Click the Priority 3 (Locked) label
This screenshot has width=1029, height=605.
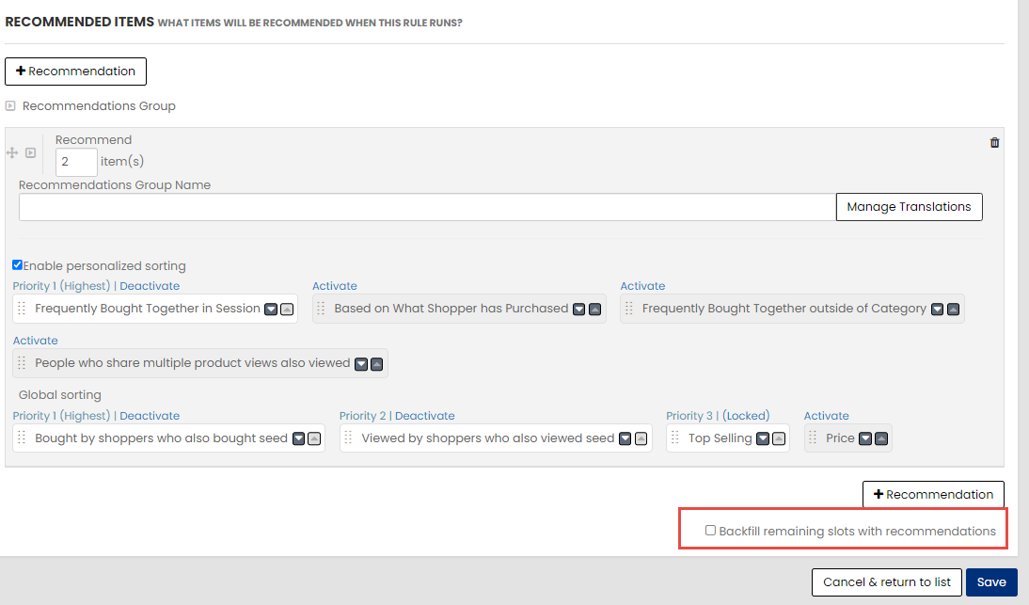pos(718,416)
